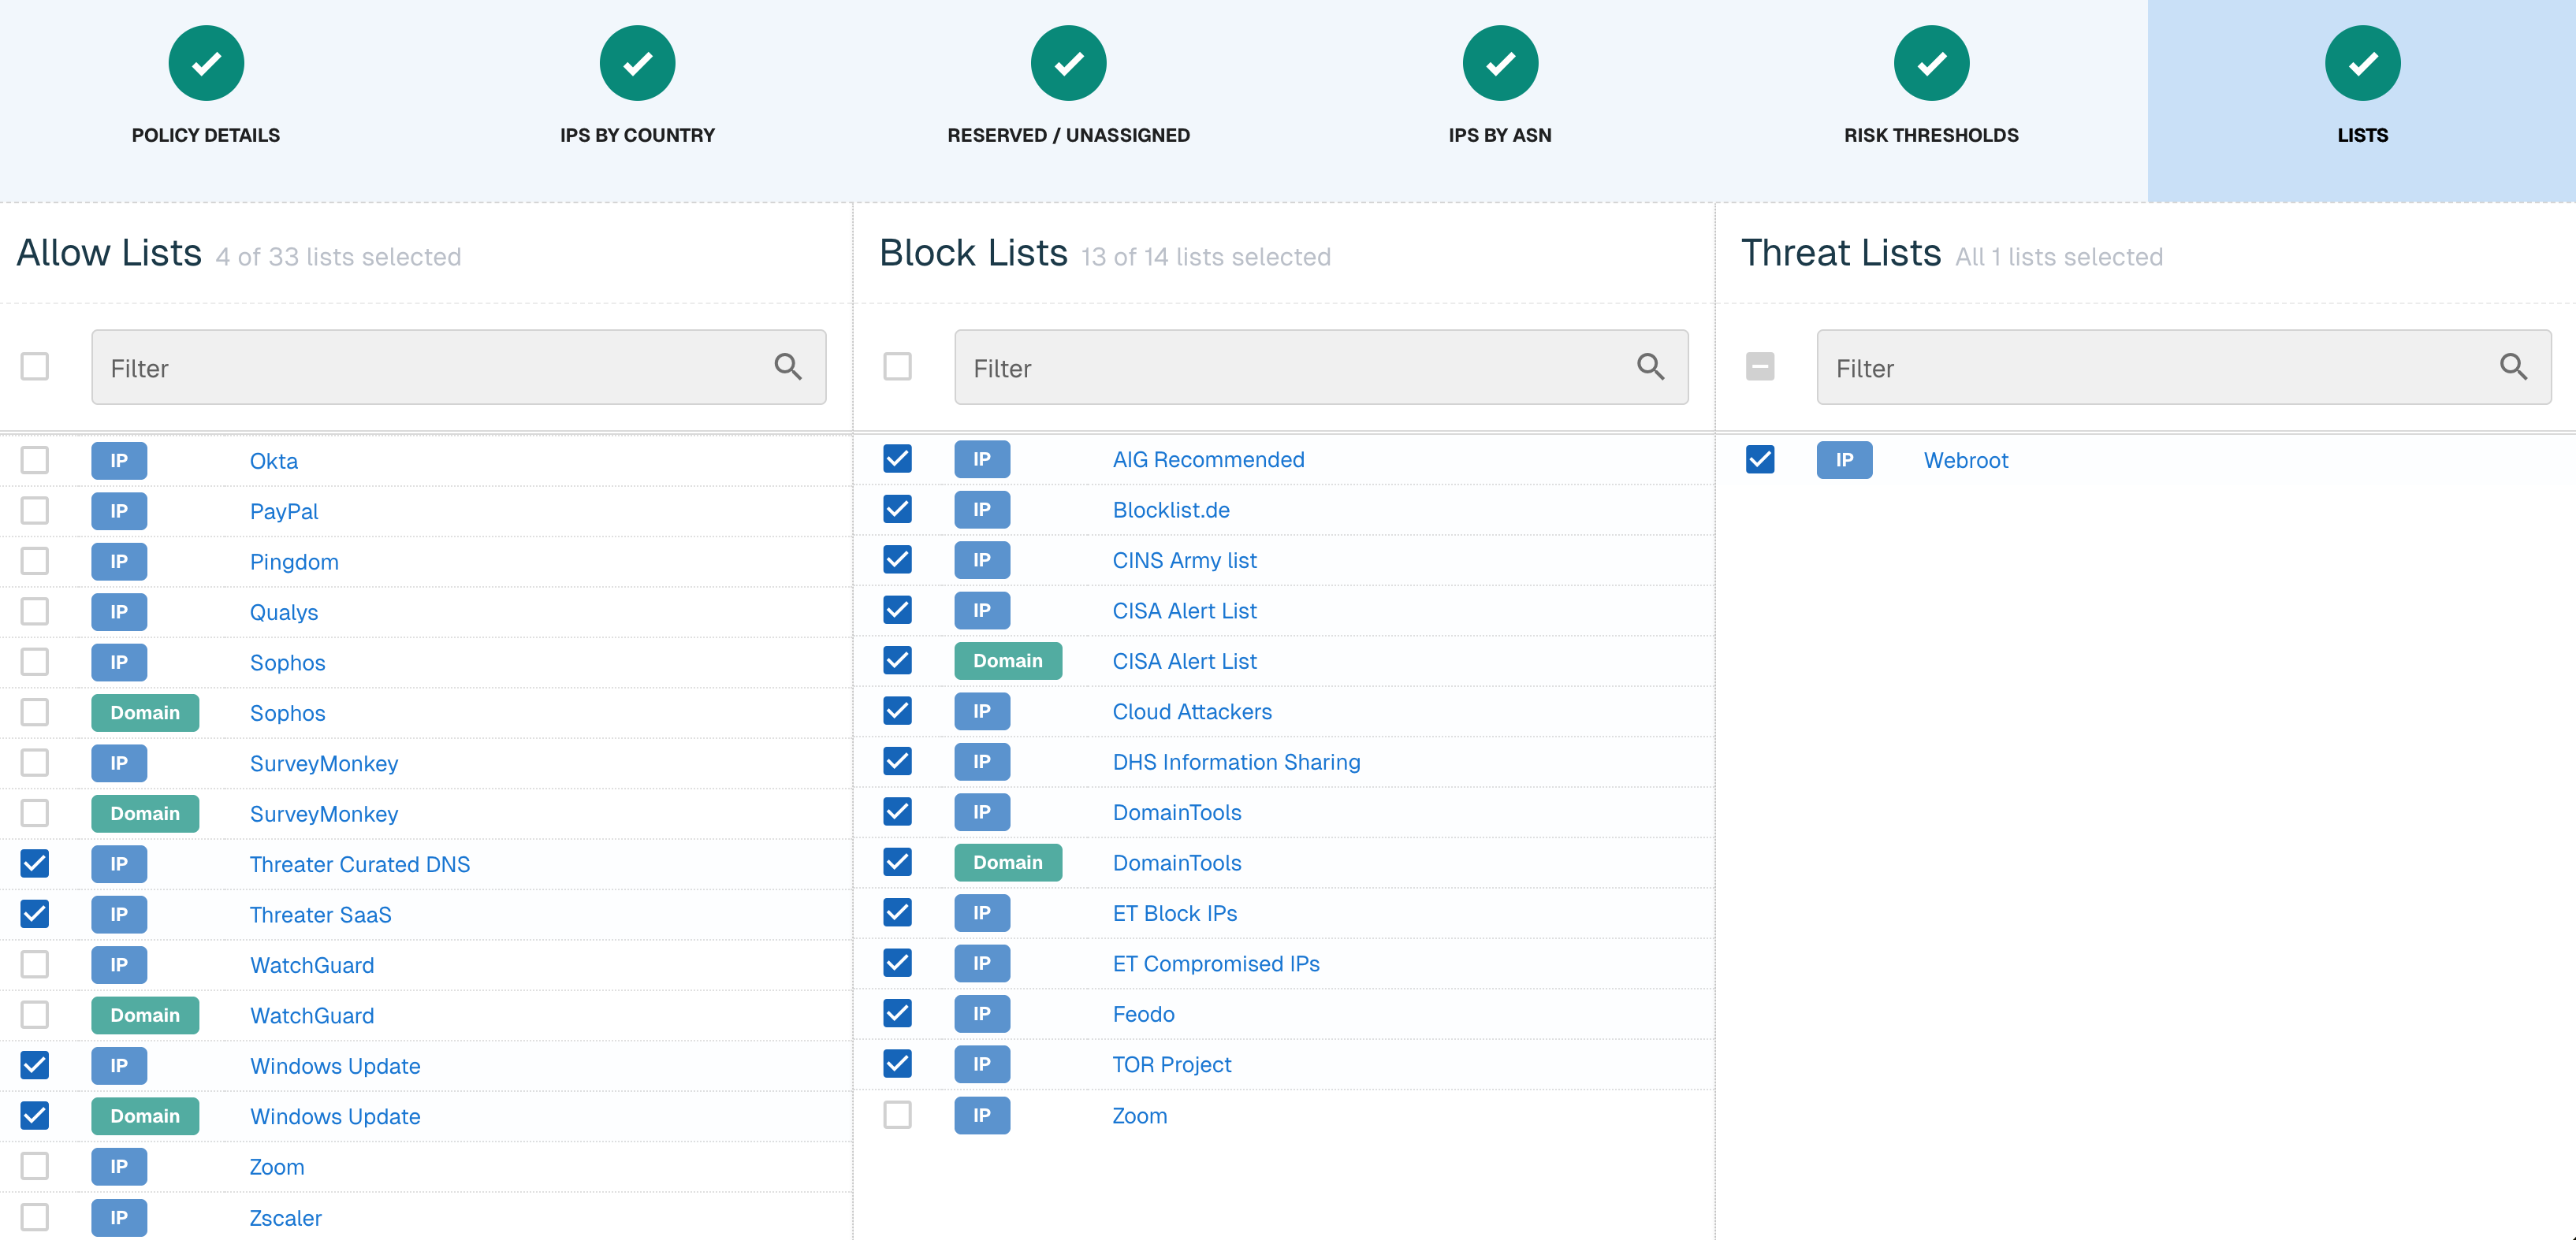2576x1240 pixels.
Task: Go to the Policy Details step
Action: [206, 135]
